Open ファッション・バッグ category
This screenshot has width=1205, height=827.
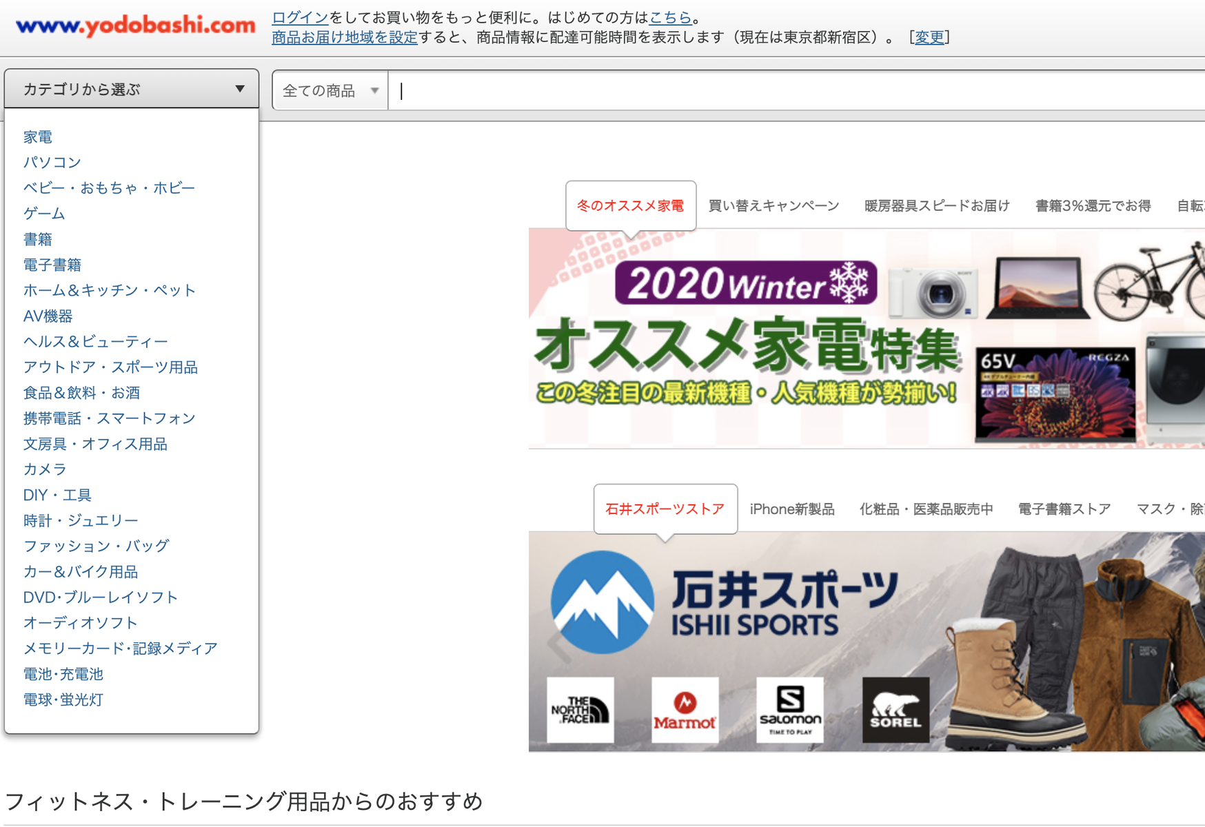point(97,547)
